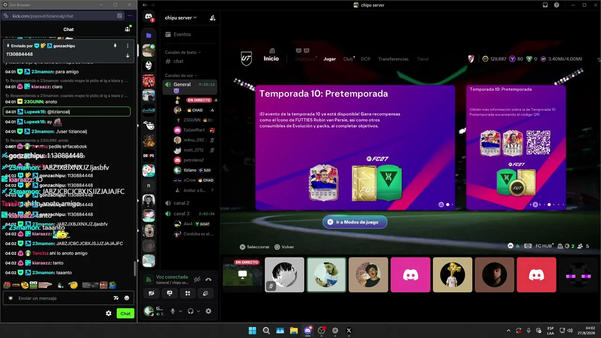Open the Eventos section

(190, 34)
